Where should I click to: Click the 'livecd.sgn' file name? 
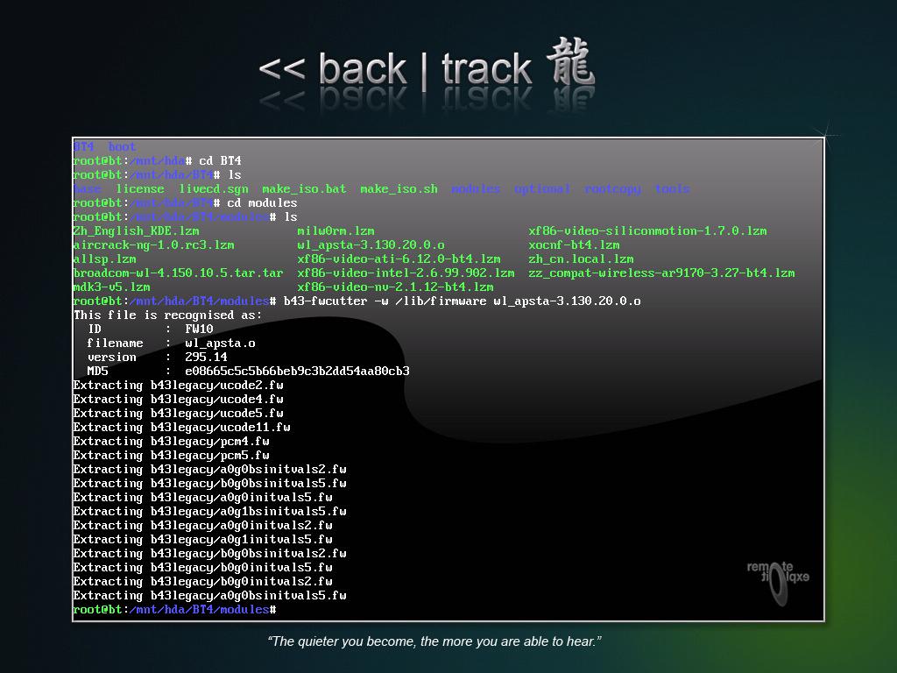coord(214,189)
